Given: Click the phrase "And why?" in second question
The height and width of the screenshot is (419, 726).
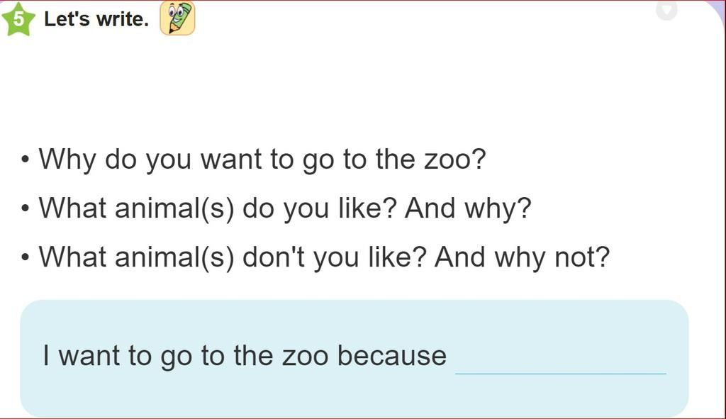Looking at the screenshot, I should click(x=467, y=208).
